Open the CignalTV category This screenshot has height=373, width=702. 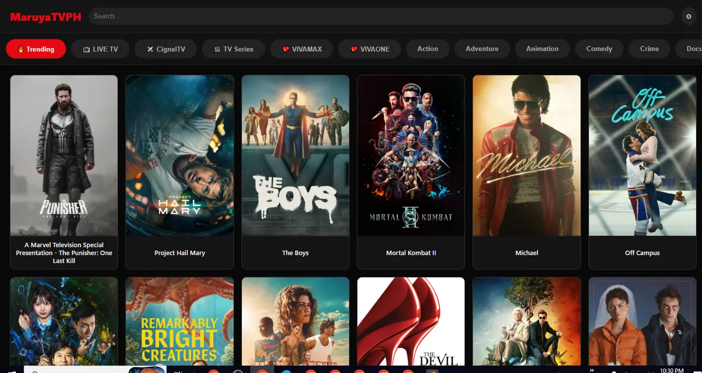tap(166, 49)
